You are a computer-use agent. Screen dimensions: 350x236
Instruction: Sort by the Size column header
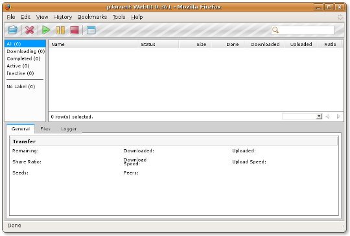pos(195,44)
